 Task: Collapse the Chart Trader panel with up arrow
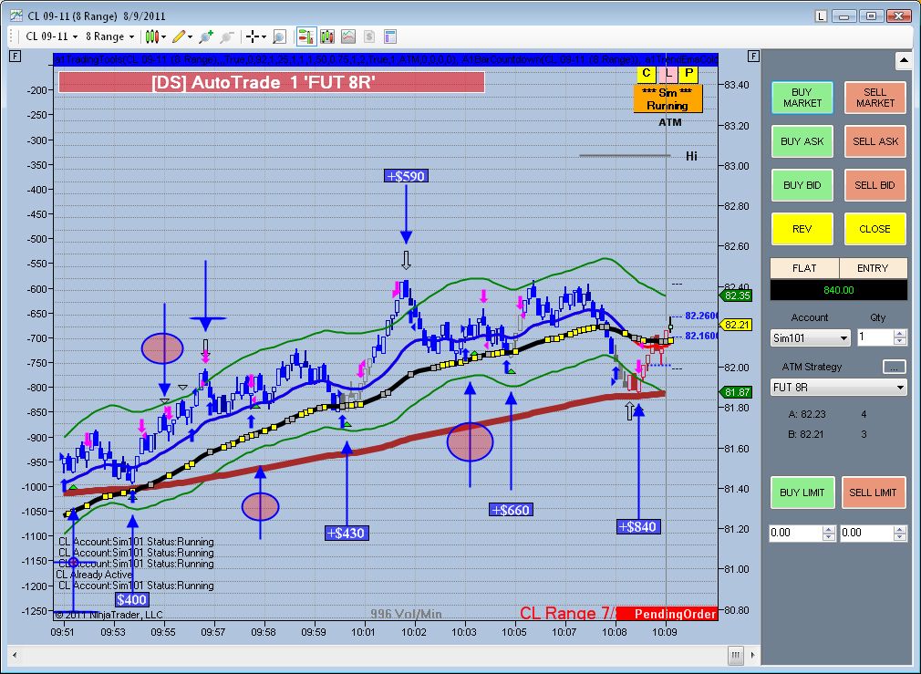pyautogui.click(x=904, y=60)
